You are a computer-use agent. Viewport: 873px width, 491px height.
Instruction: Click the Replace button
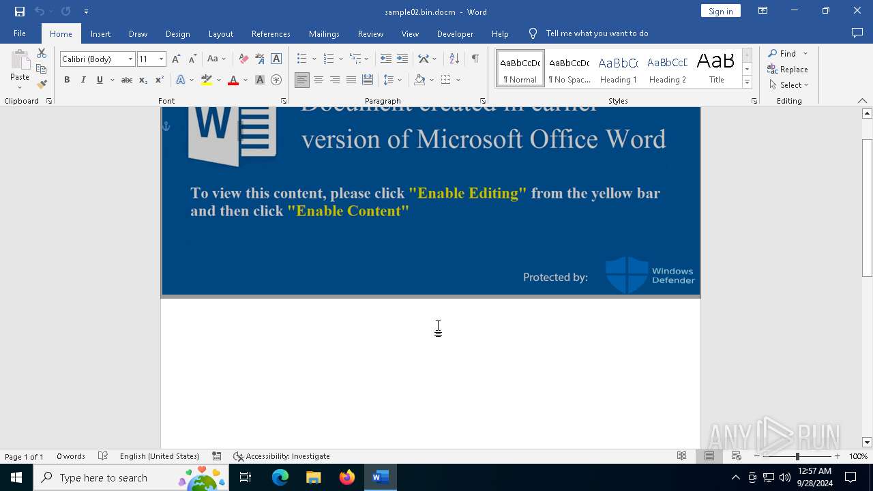pyautogui.click(x=788, y=69)
